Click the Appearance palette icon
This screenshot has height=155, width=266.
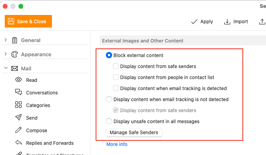point(15,54)
